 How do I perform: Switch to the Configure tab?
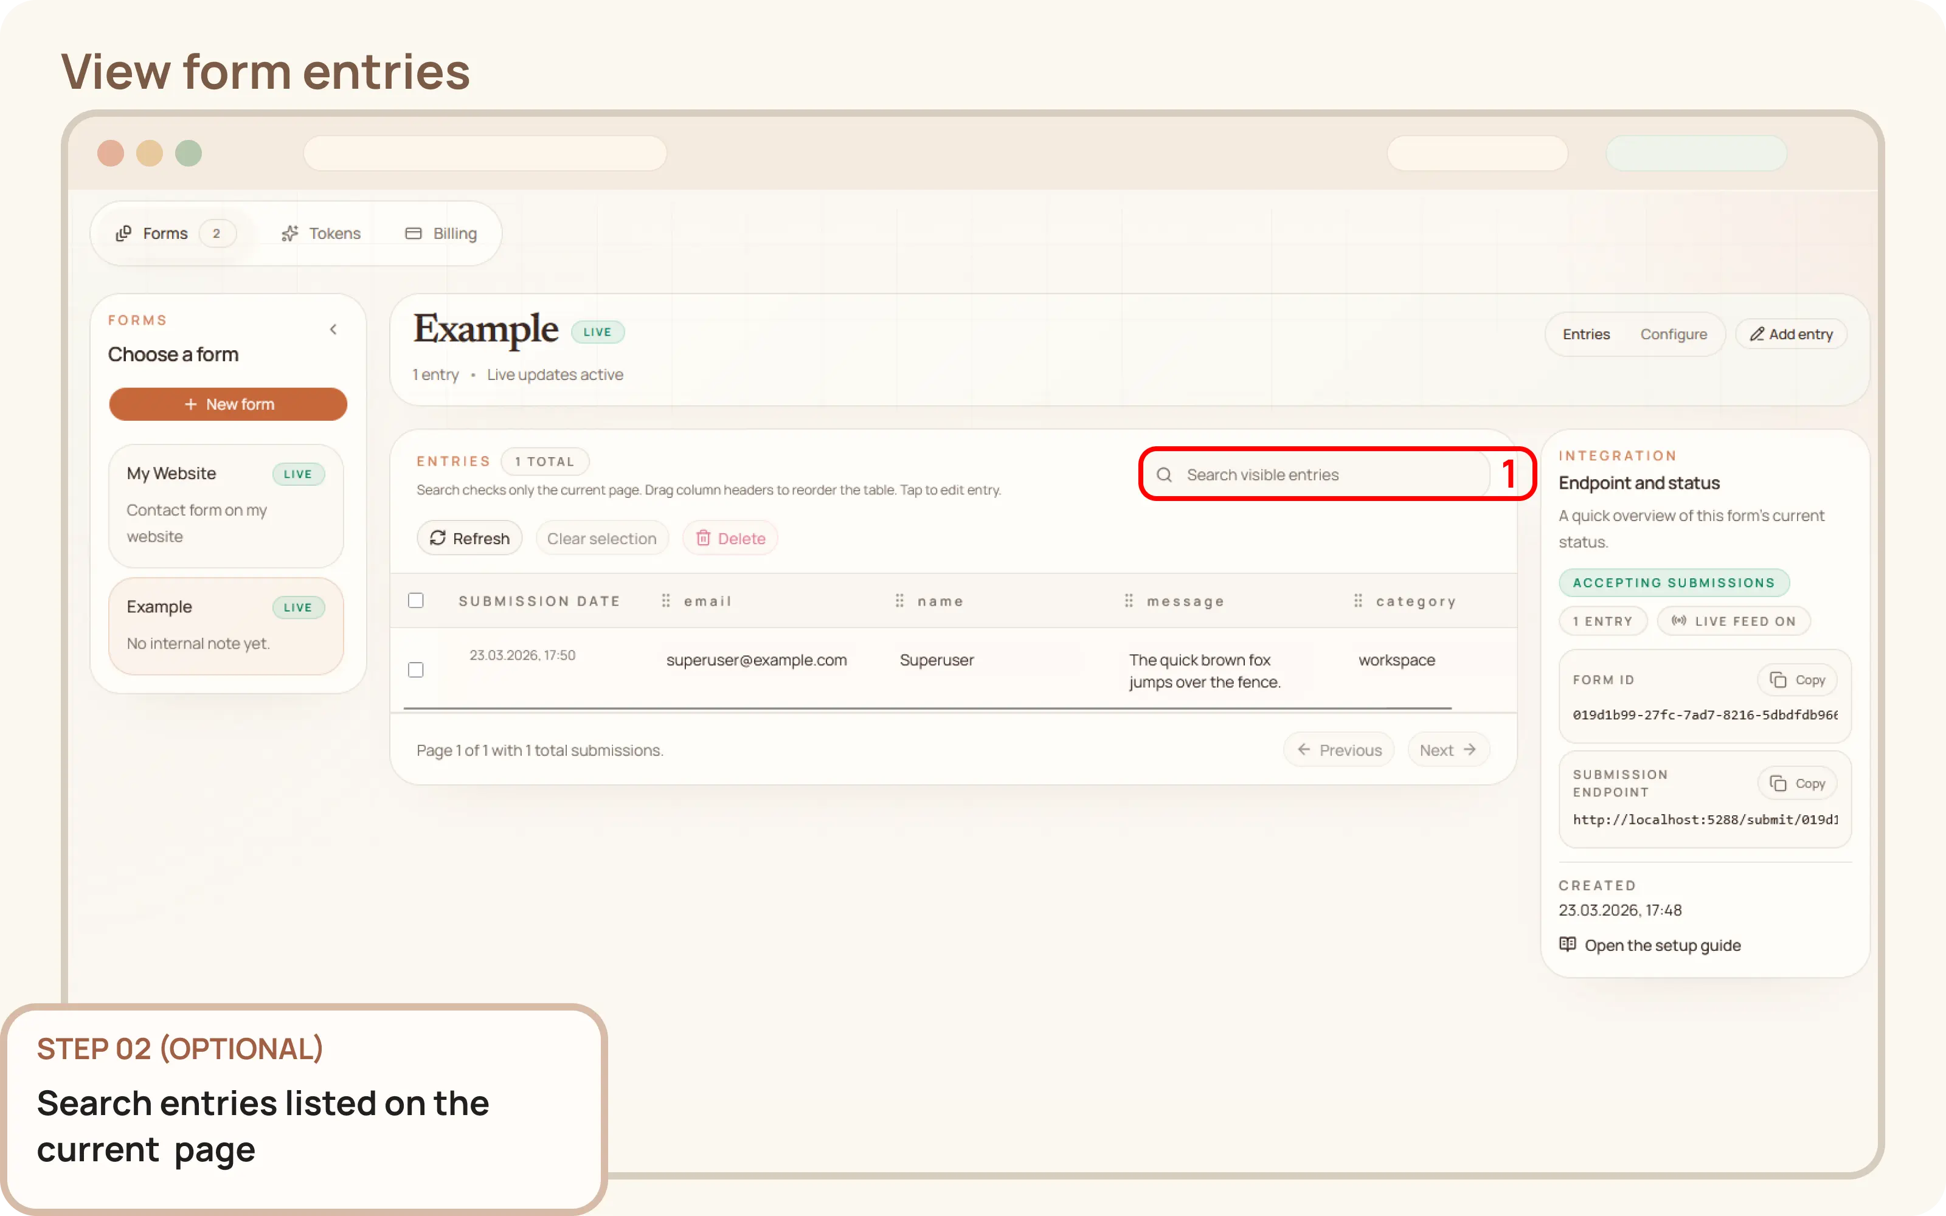pos(1674,334)
